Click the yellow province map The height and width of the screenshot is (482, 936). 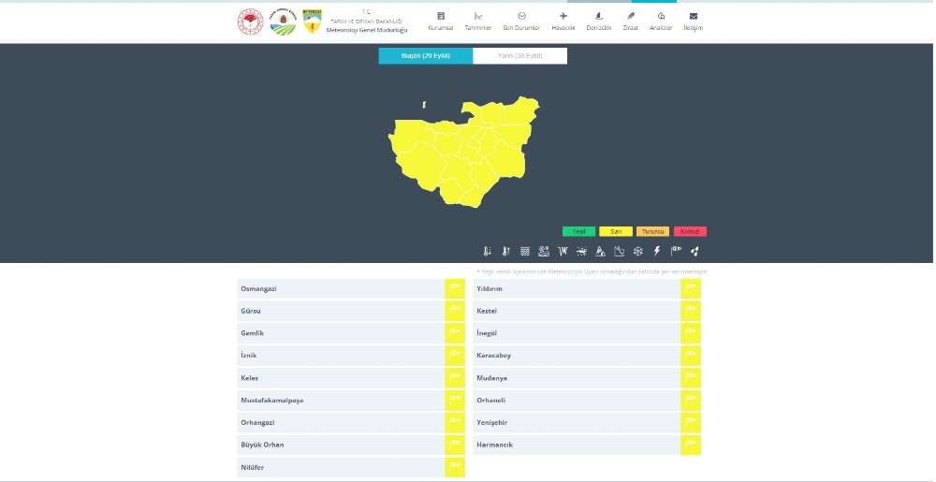459,154
